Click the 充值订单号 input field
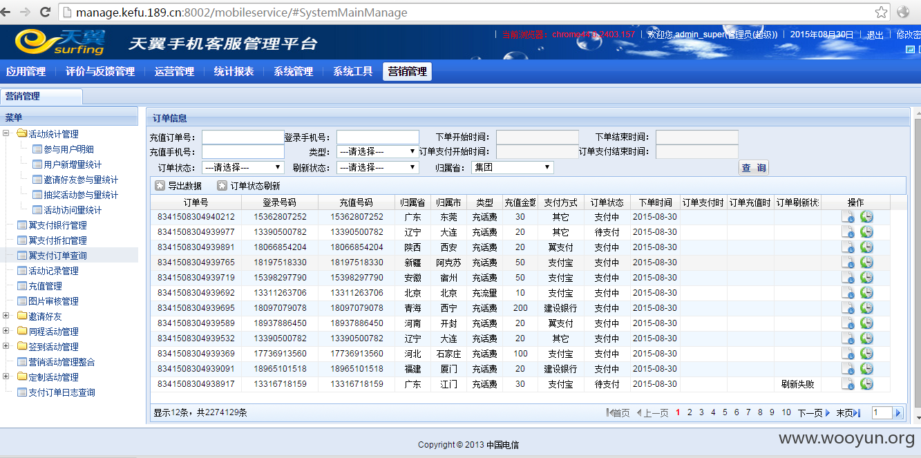The image size is (921, 458). pyautogui.click(x=243, y=137)
